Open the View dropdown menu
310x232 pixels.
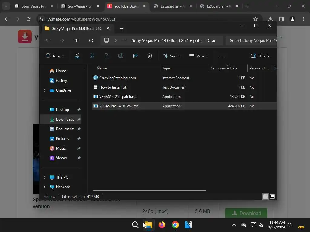199,56
